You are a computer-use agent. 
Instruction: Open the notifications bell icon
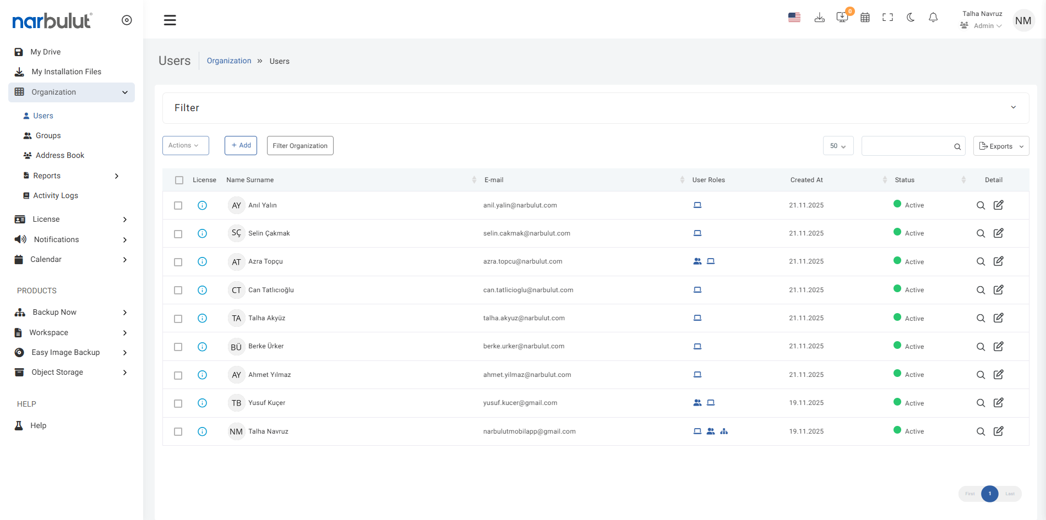click(x=933, y=18)
